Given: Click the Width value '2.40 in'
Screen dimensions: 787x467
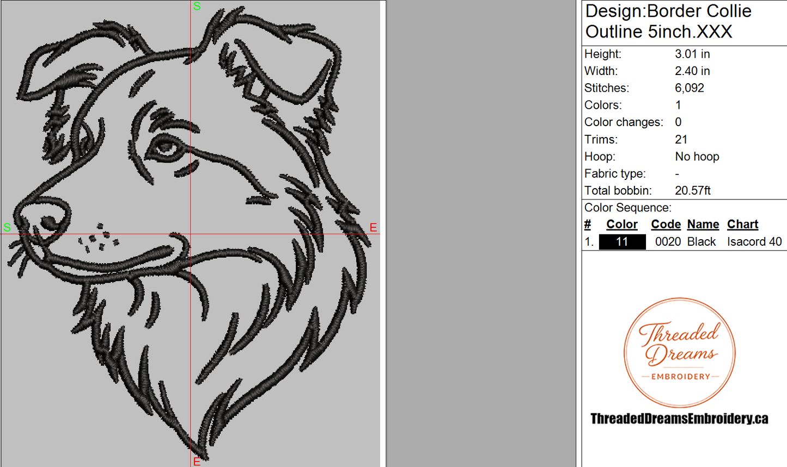Looking at the screenshot, I should [692, 71].
